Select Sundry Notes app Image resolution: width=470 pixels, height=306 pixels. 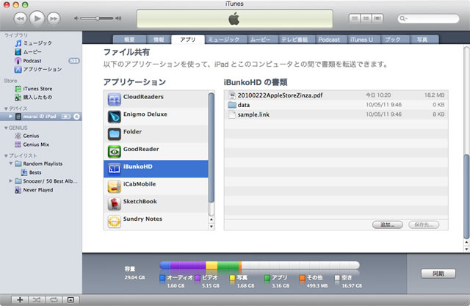click(156, 221)
